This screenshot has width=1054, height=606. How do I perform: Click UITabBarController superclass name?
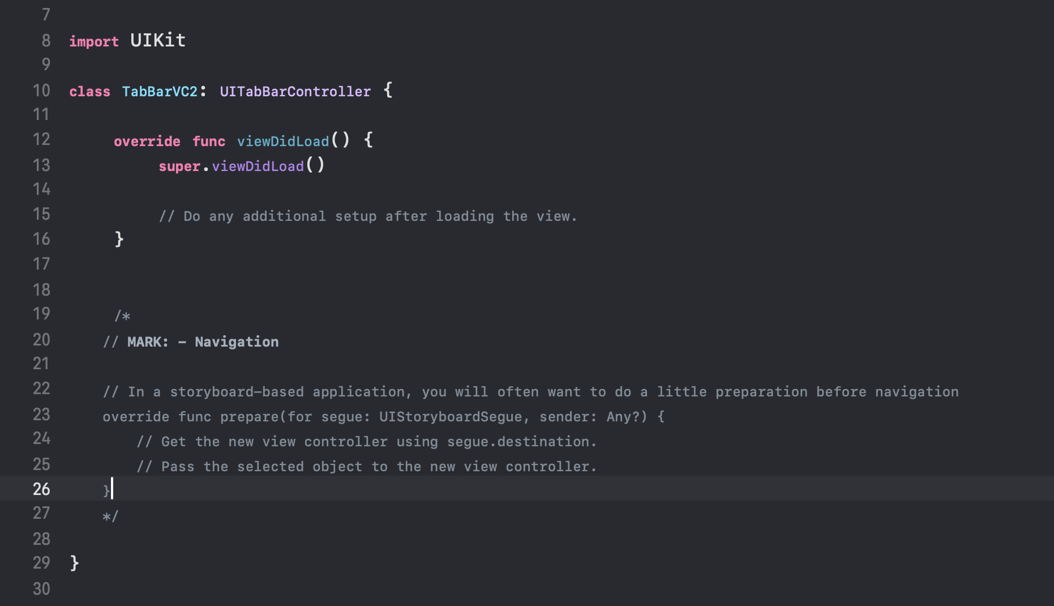pyautogui.click(x=295, y=91)
